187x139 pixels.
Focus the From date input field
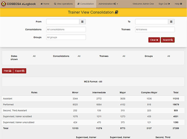pos(63,22)
